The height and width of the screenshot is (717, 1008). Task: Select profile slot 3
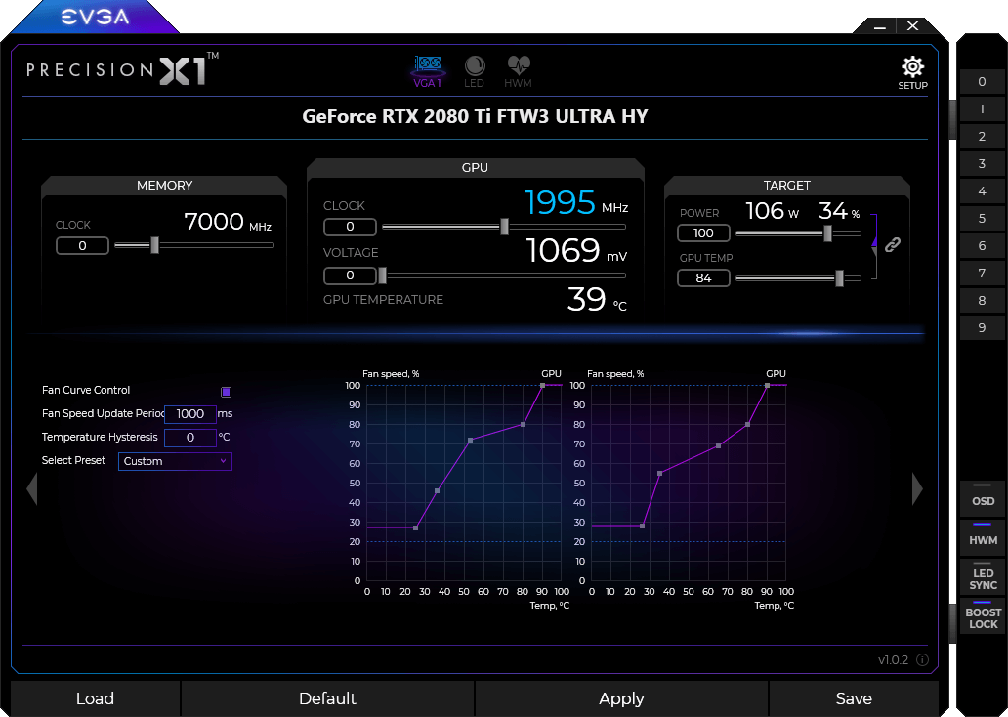coord(982,164)
